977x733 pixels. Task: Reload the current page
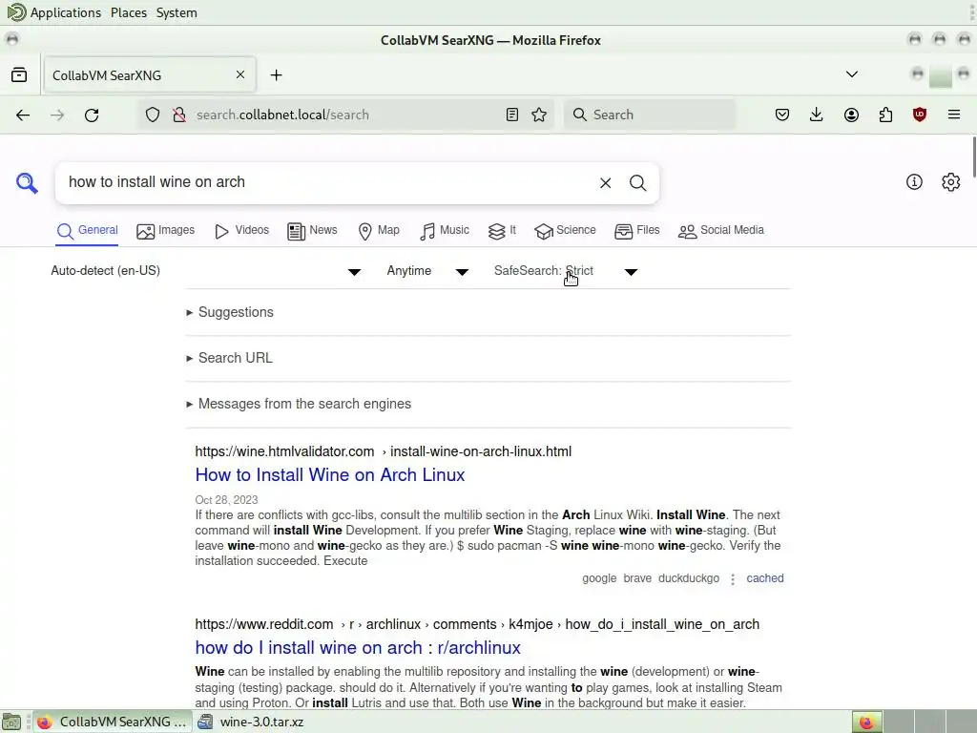click(92, 115)
